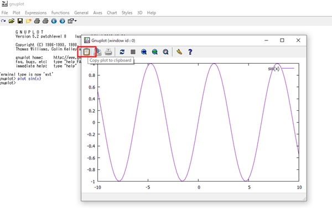Copy plot to clipboard in Gnuplot window
This screenshot has height=212, width=332.
(x=86, y=52)
